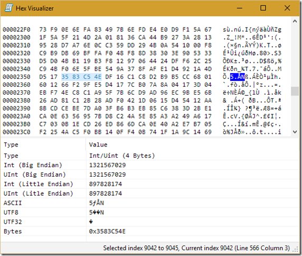This screenshot has height=256, width=302.
Task: Select the UInt (Big Endian) row label
Action: [35, 175]
